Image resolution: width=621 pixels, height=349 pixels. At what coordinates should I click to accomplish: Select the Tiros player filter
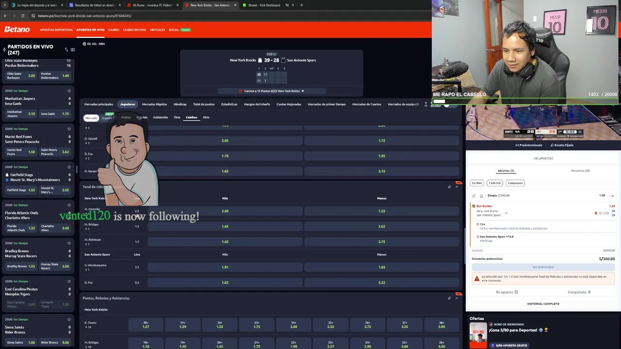(x=177, y=117)
